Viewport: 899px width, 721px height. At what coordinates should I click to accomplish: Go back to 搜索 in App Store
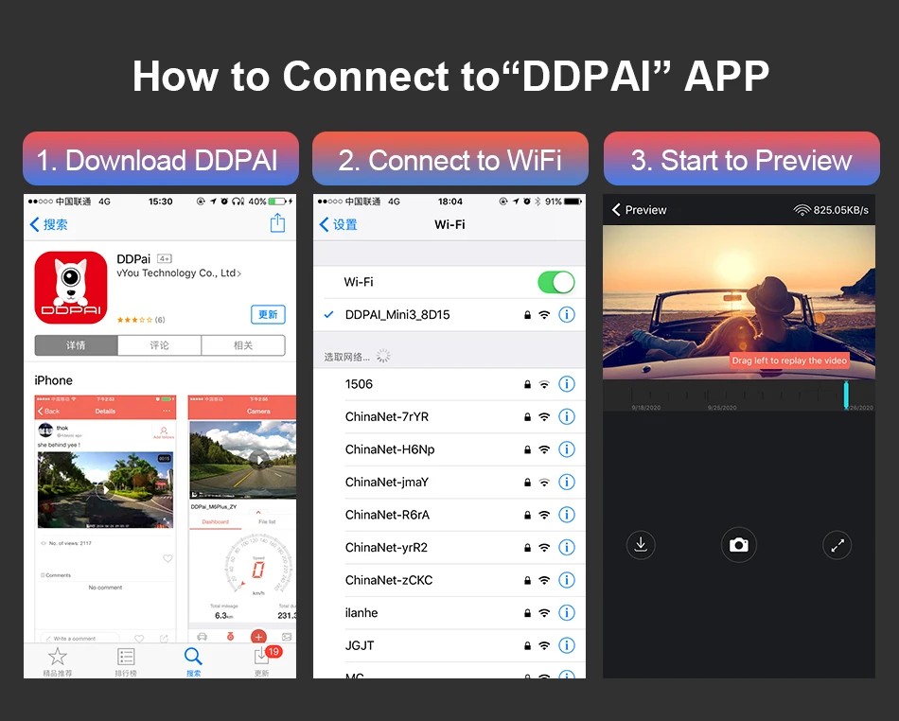point(48,224)
